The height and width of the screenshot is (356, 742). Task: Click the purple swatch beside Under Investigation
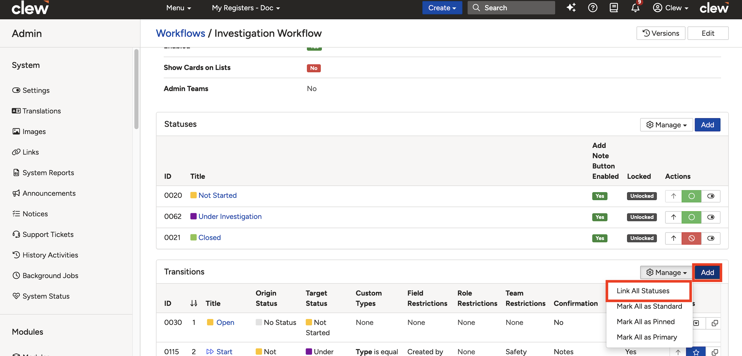tap(193, 217)
